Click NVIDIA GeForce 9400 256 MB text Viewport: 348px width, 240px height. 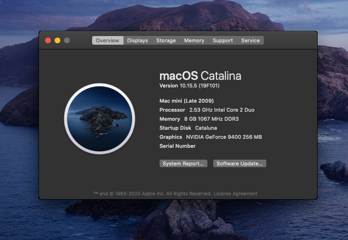224,137
